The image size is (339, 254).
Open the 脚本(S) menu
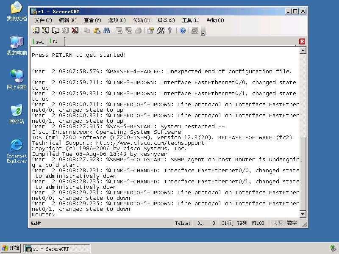coord(166,20)
